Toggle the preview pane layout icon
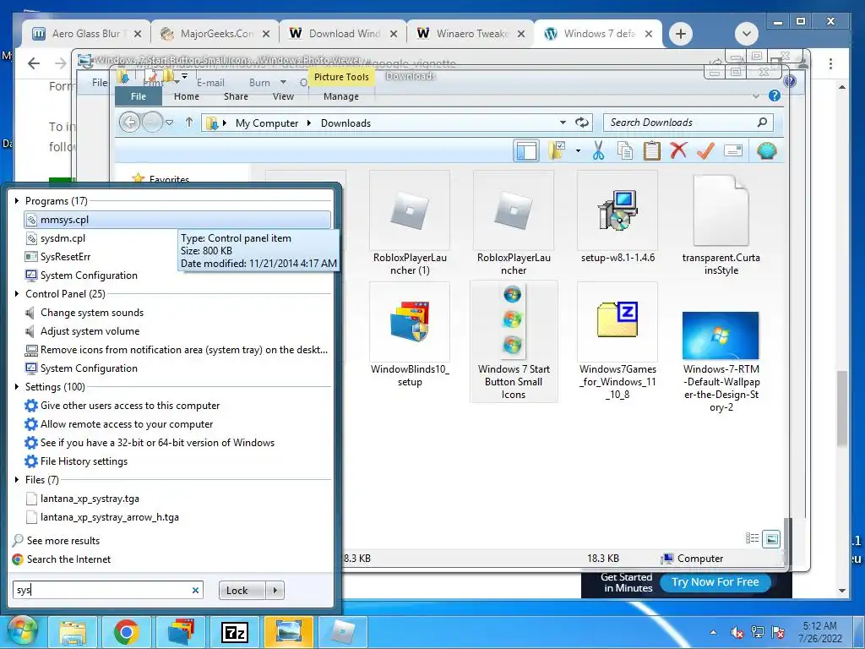 point(525,150)
